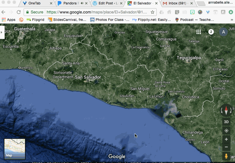Expand the bookmarks overflow chevron
235x163 pixels.
[232, 19]
